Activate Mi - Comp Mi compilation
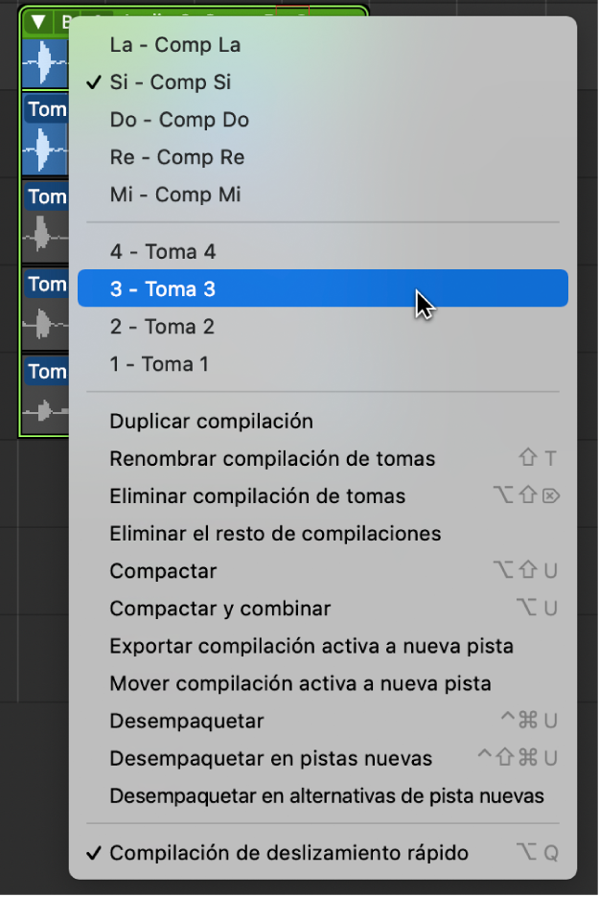The image size is (599, 897). (175, 195)
